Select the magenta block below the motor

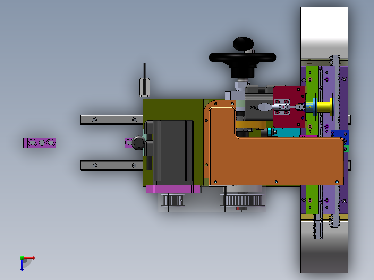(x=173, y=190)
